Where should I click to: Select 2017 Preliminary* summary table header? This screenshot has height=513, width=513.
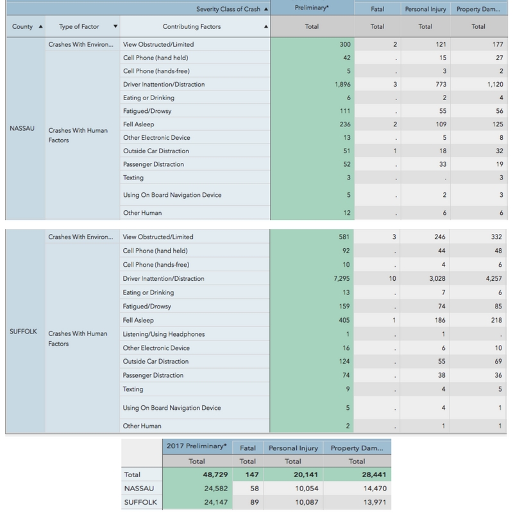point(197,446)
